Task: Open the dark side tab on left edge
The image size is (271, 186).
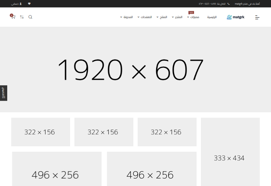Action: (4, 93)
